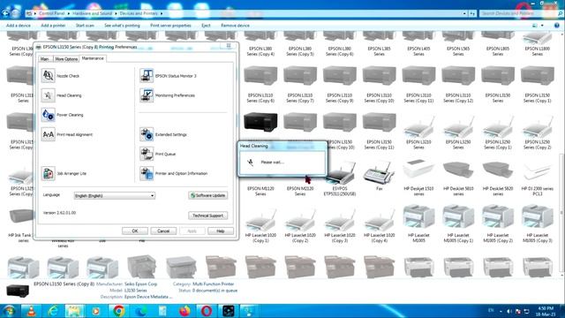The height and width of the screenshot is (318, 565).
Task: Open Help icon in Devices and Printers toolbar
Action: coord(557,26)
